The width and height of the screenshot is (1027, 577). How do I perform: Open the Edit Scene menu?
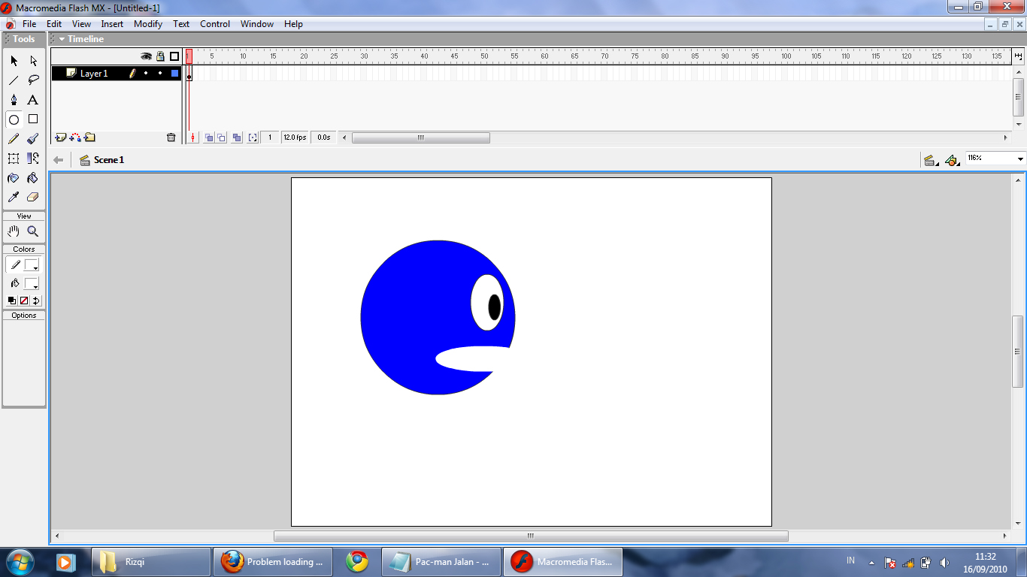pyautogui.click(x=931, y=160)
